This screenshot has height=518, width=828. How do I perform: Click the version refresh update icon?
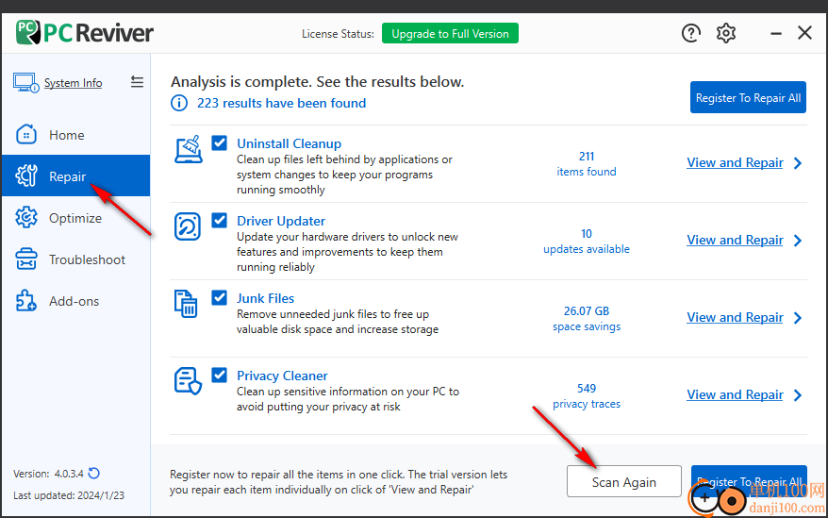tap(94, 473)
